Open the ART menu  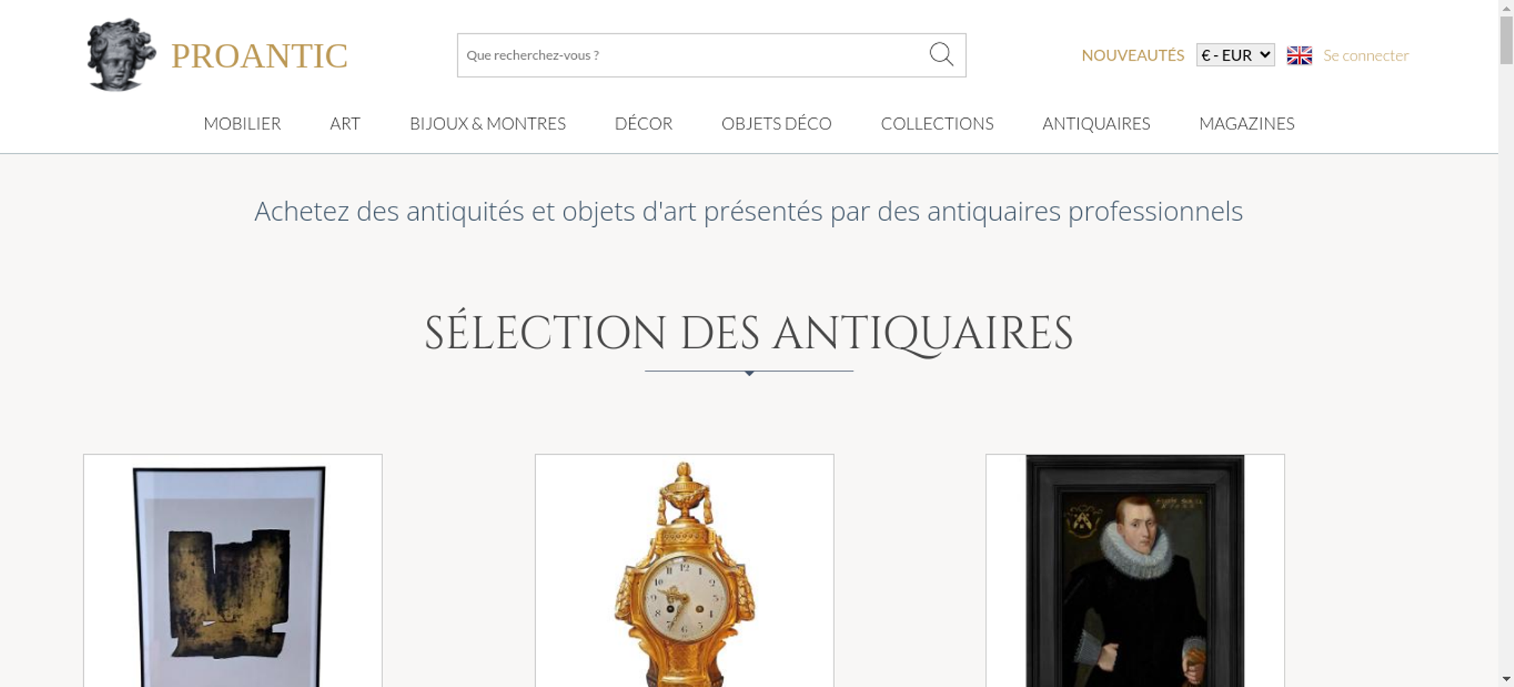[345, 123]
